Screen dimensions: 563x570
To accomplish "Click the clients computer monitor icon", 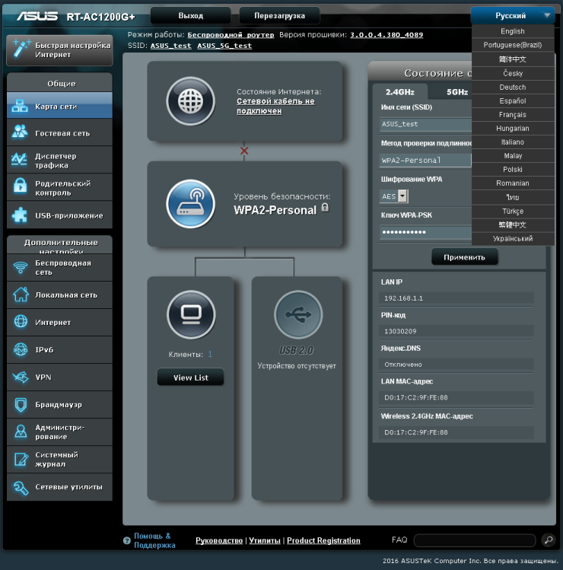I will pyautogui.click(x=191, y=314).
